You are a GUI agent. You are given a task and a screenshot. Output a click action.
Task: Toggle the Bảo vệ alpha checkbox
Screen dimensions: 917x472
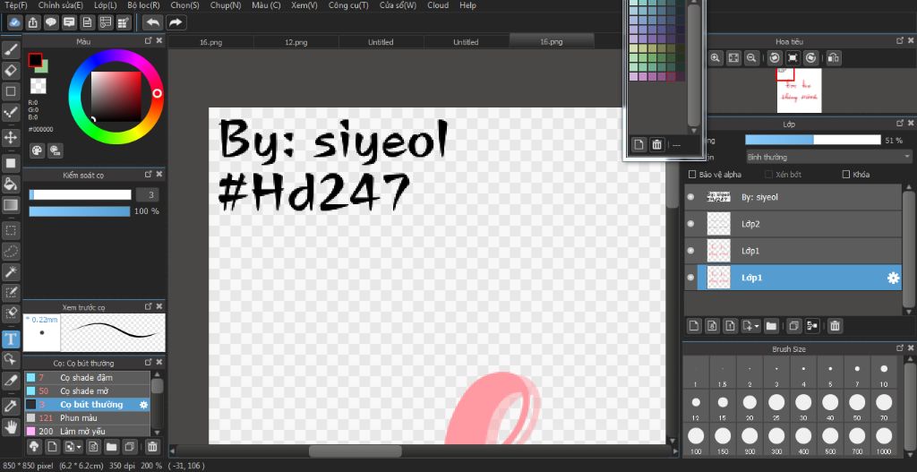[692, 175]
